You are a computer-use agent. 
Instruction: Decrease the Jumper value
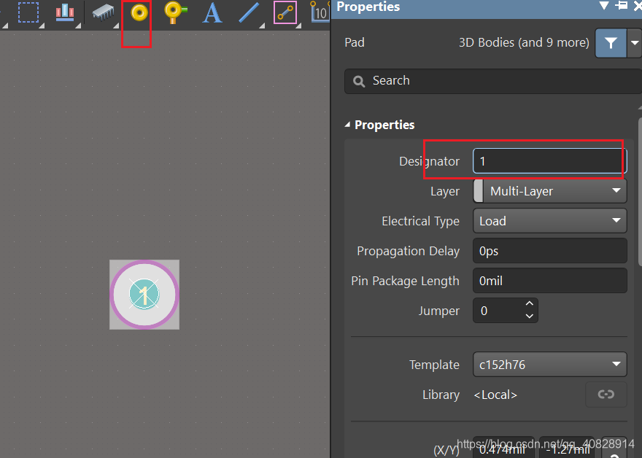click(529, 316)
